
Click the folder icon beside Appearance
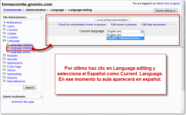click(x=4, y=63)
